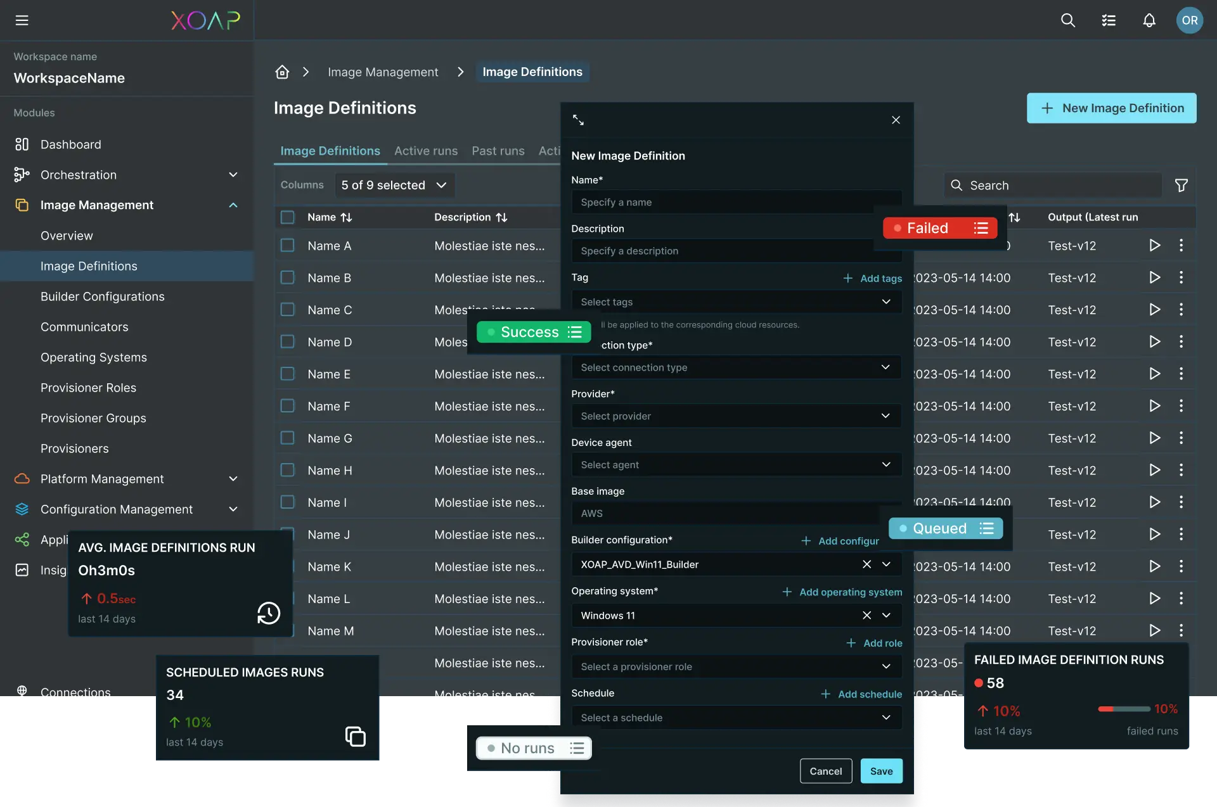Open Operating Systems in sidebar
Viewport: 1217px width, 807px height.
(x=94, y=357)
